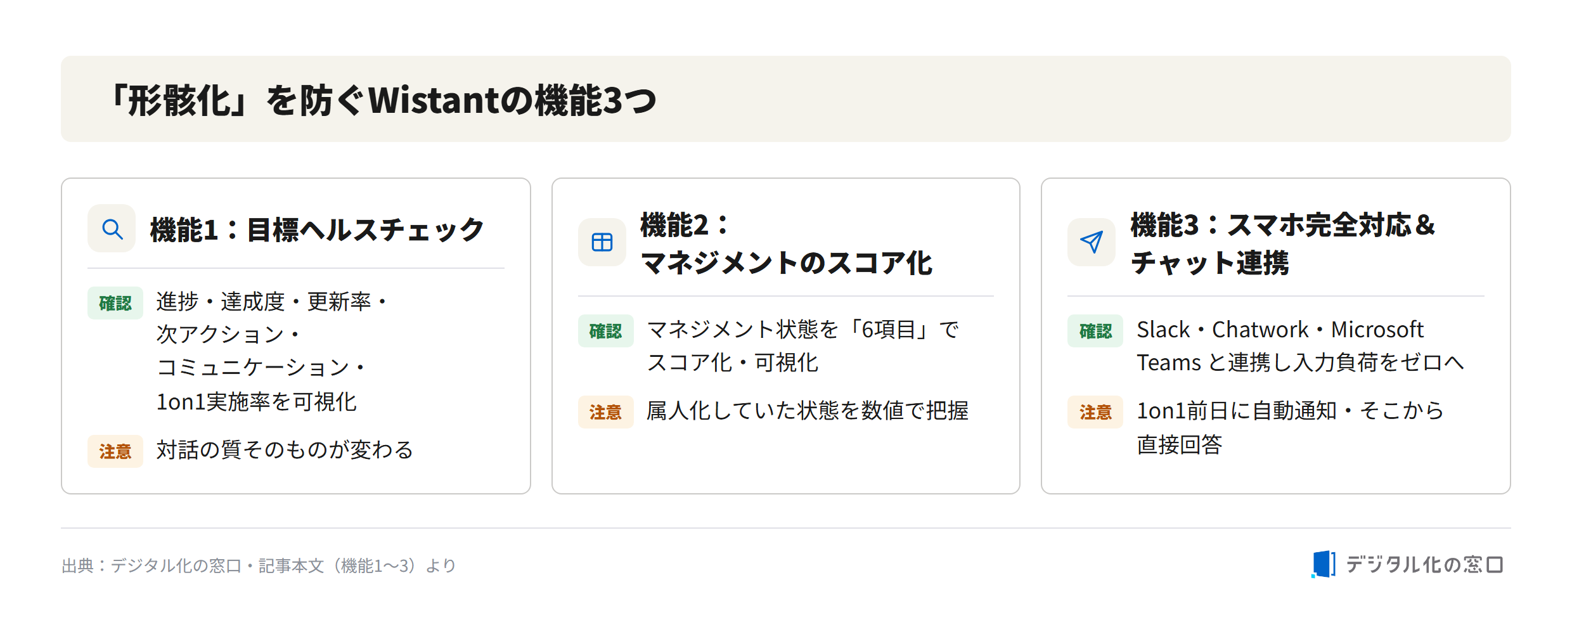Click the blue デジタル化の窓口 logo icon
The width and height of the screenshot is (1572, 639).
pos(1323,564)
